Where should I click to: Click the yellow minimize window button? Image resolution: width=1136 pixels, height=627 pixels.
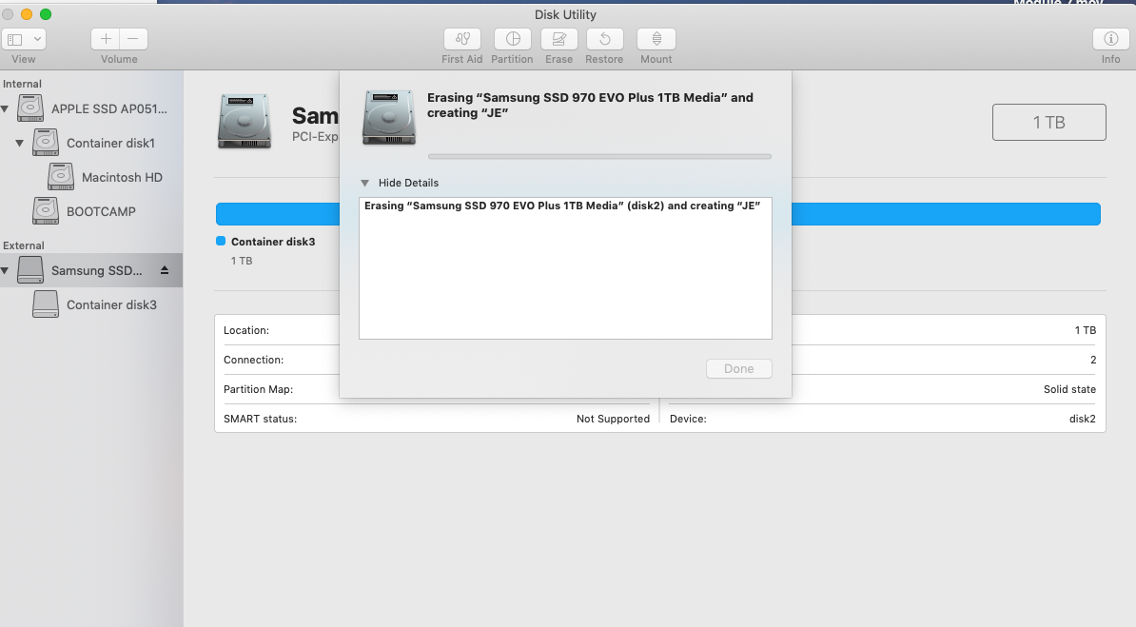(27, 14)
